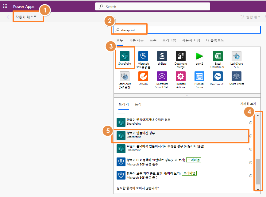Choose the LMS365 connector

coord(143,76)
